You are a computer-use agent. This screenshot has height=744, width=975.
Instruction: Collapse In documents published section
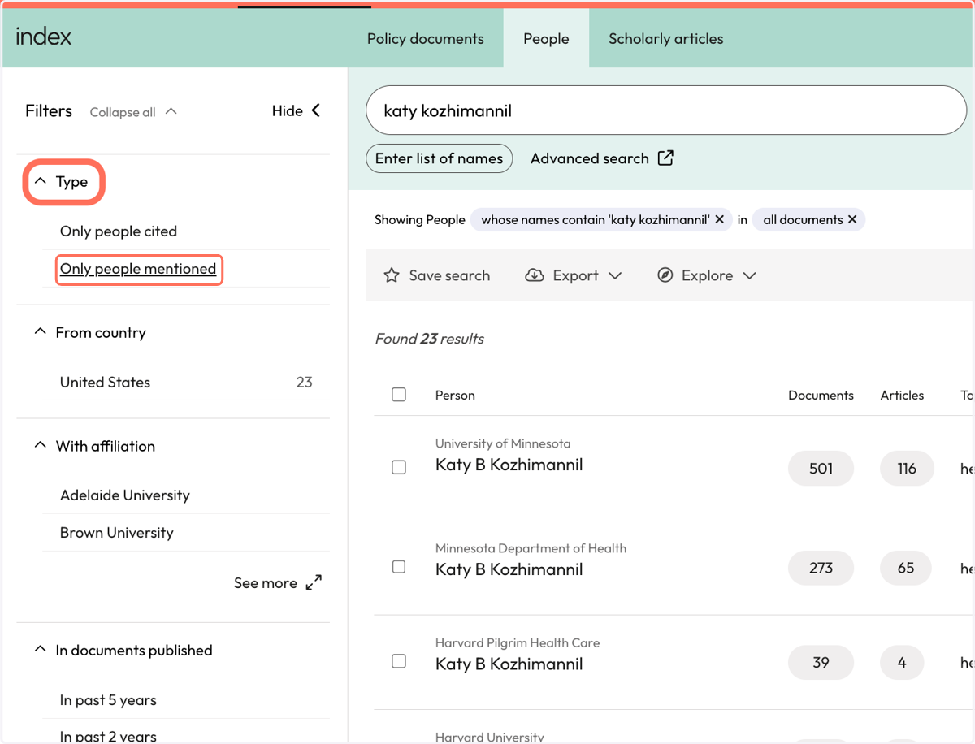point(123,651)
